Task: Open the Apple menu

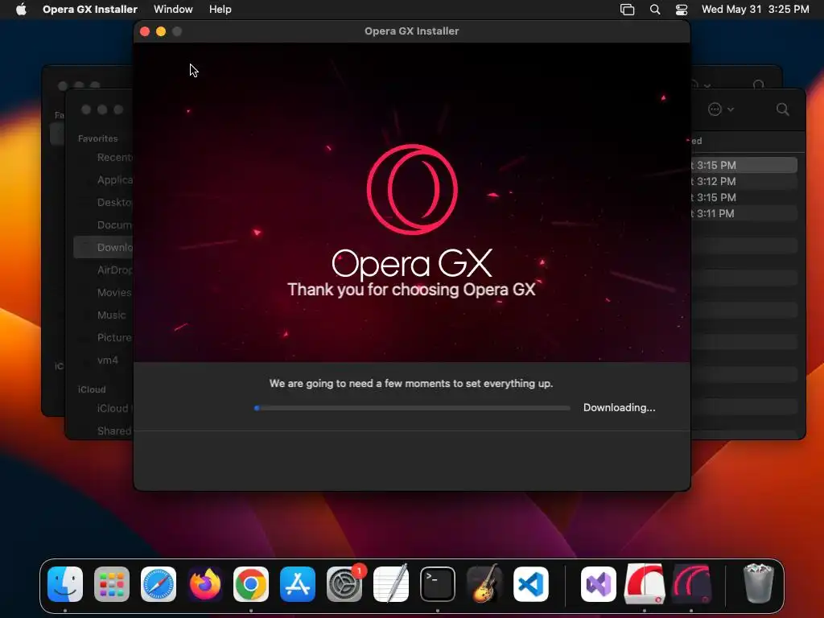Action: coord(21,10)
